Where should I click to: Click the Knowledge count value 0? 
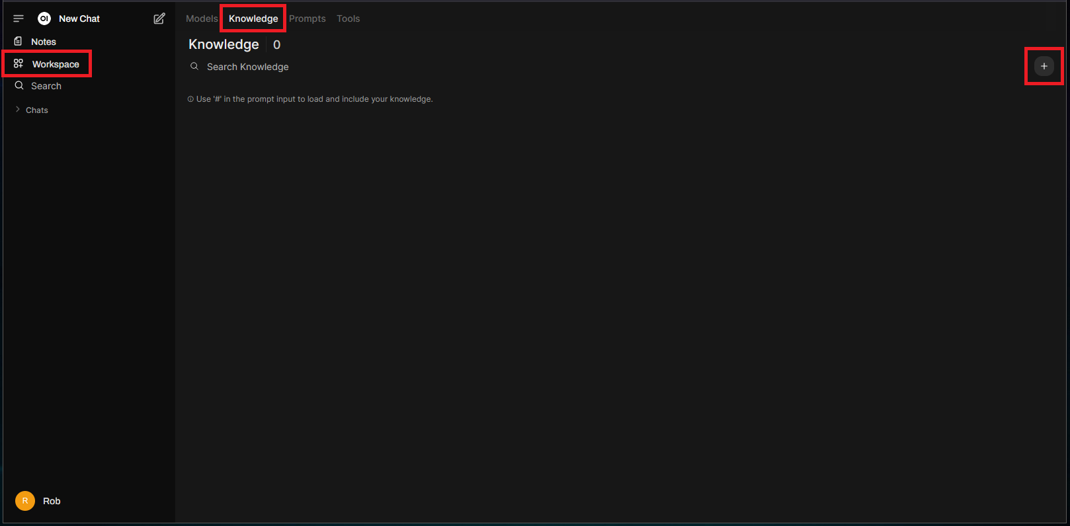pyautogui.click(x=276, y=45)
